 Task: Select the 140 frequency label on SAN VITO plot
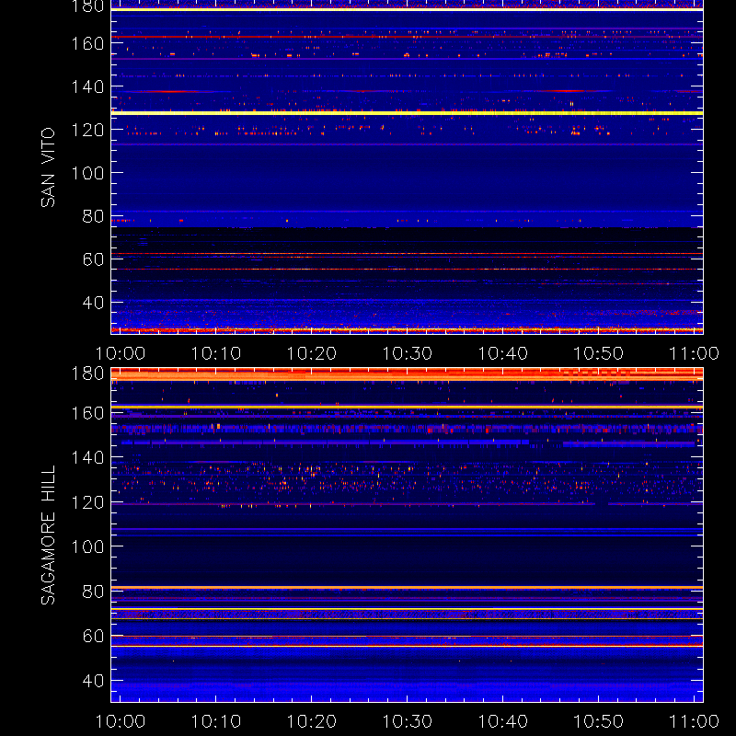point(87,86)
